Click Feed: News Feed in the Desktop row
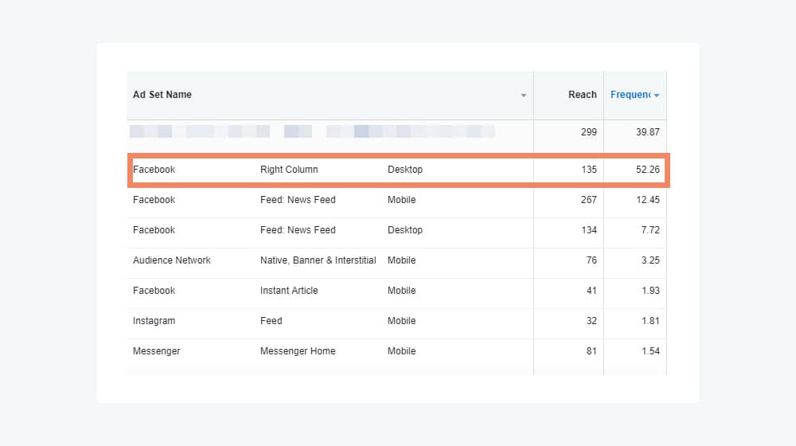796x446 pixels. click(298, 230)
